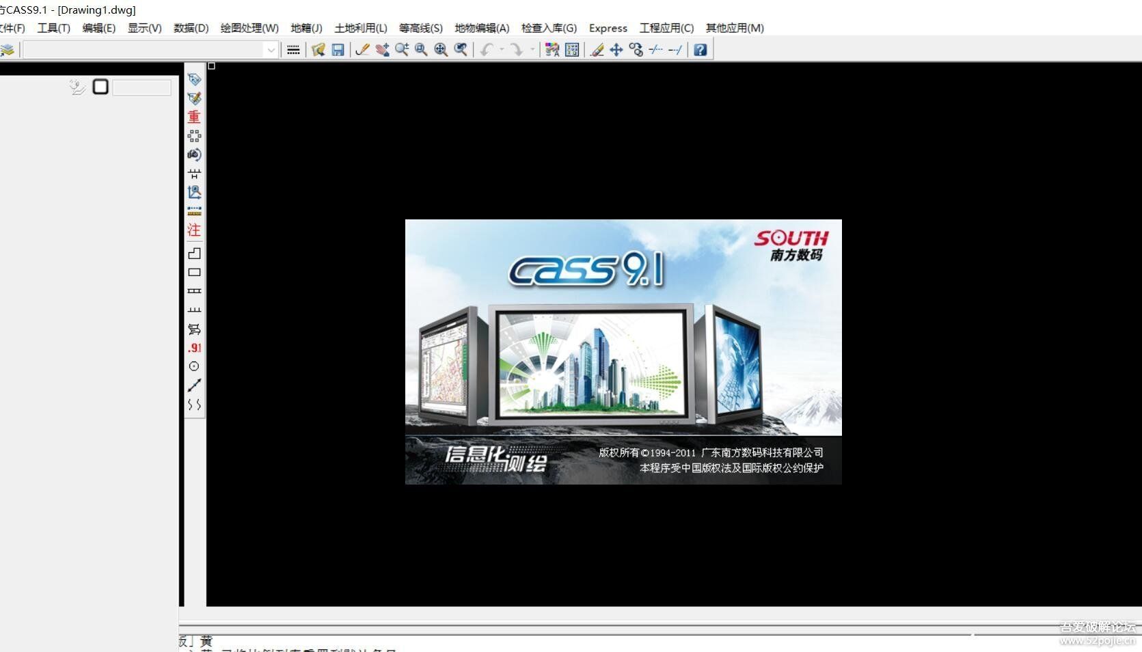Open the 数据(D) menu
The image size is (1142, 652).
click(x=191, y=28)
